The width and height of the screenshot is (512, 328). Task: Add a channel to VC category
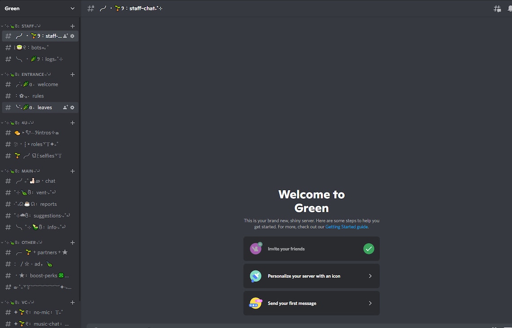72,302
